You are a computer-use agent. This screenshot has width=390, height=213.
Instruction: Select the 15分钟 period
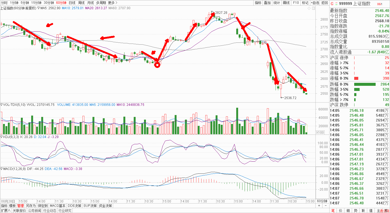(36, 3)
